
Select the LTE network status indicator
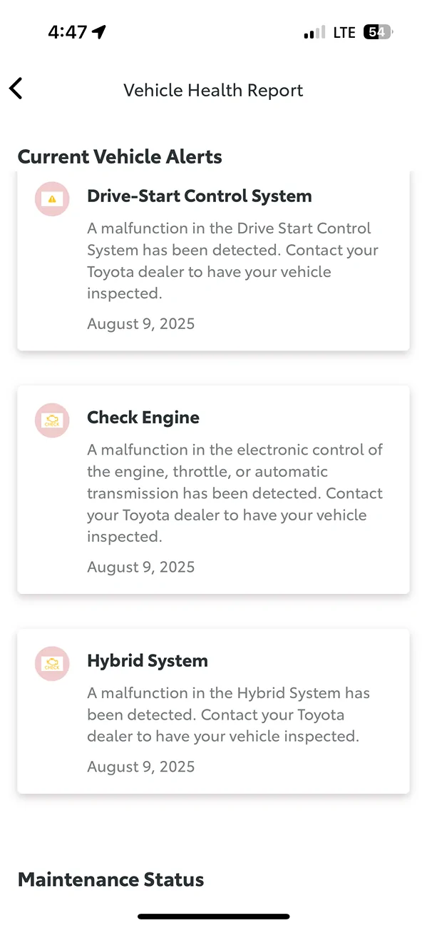pyautogui.click(x=343, y=31)
